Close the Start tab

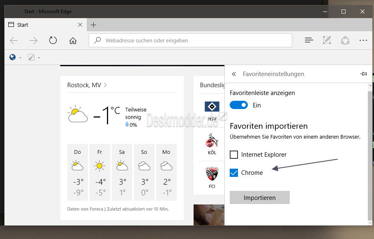(80, 25)
